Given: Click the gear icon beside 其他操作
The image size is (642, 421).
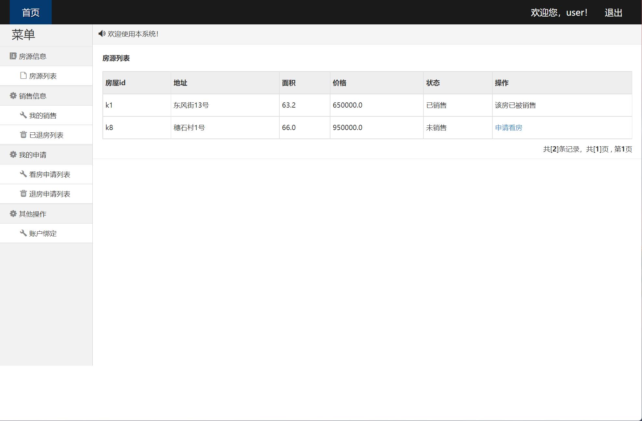Looking at the screenshot, I should [13, 214].
